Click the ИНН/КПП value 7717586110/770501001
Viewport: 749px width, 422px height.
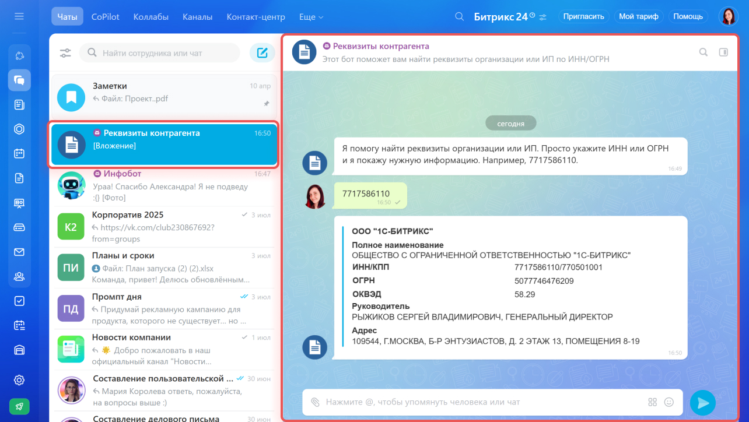pyautogui.click(x=558, y=268)
